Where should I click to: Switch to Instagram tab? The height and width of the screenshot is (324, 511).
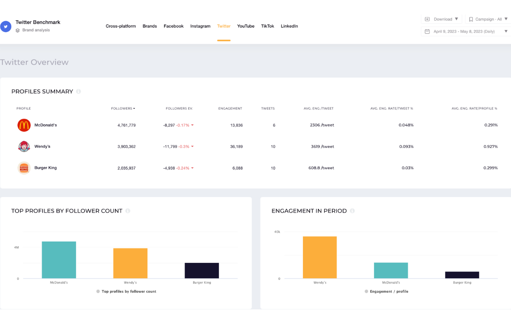pyautogui.click(x=200, y=26)
